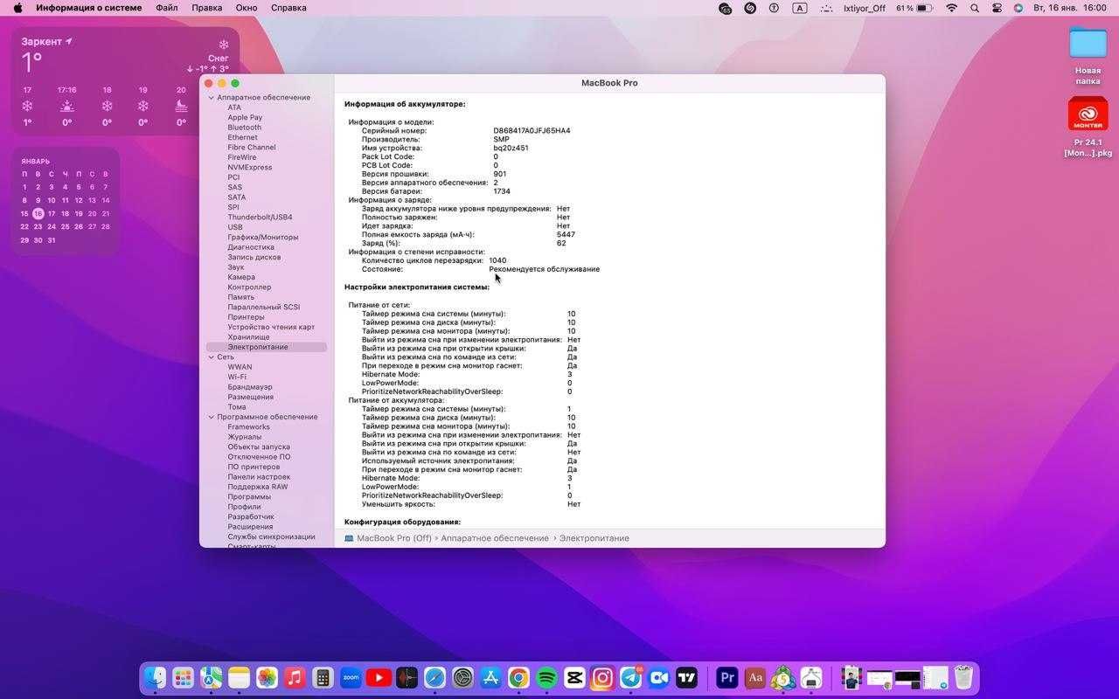Screen dimensions: 1119x699
Task: Open Control Center in the menu bar
Action: [x=997, y=8]
